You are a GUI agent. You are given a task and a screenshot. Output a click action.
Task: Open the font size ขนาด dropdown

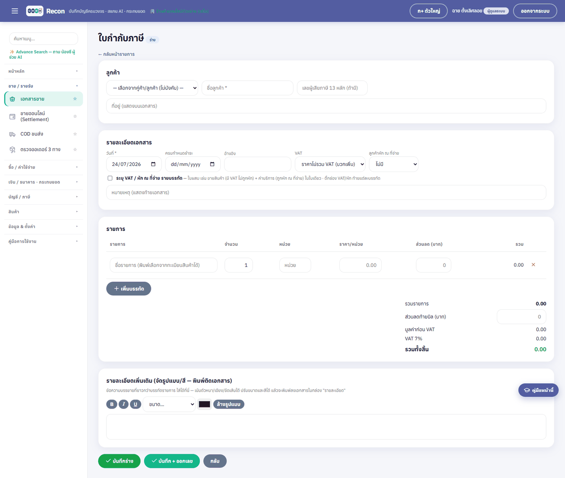coord(169,404)
